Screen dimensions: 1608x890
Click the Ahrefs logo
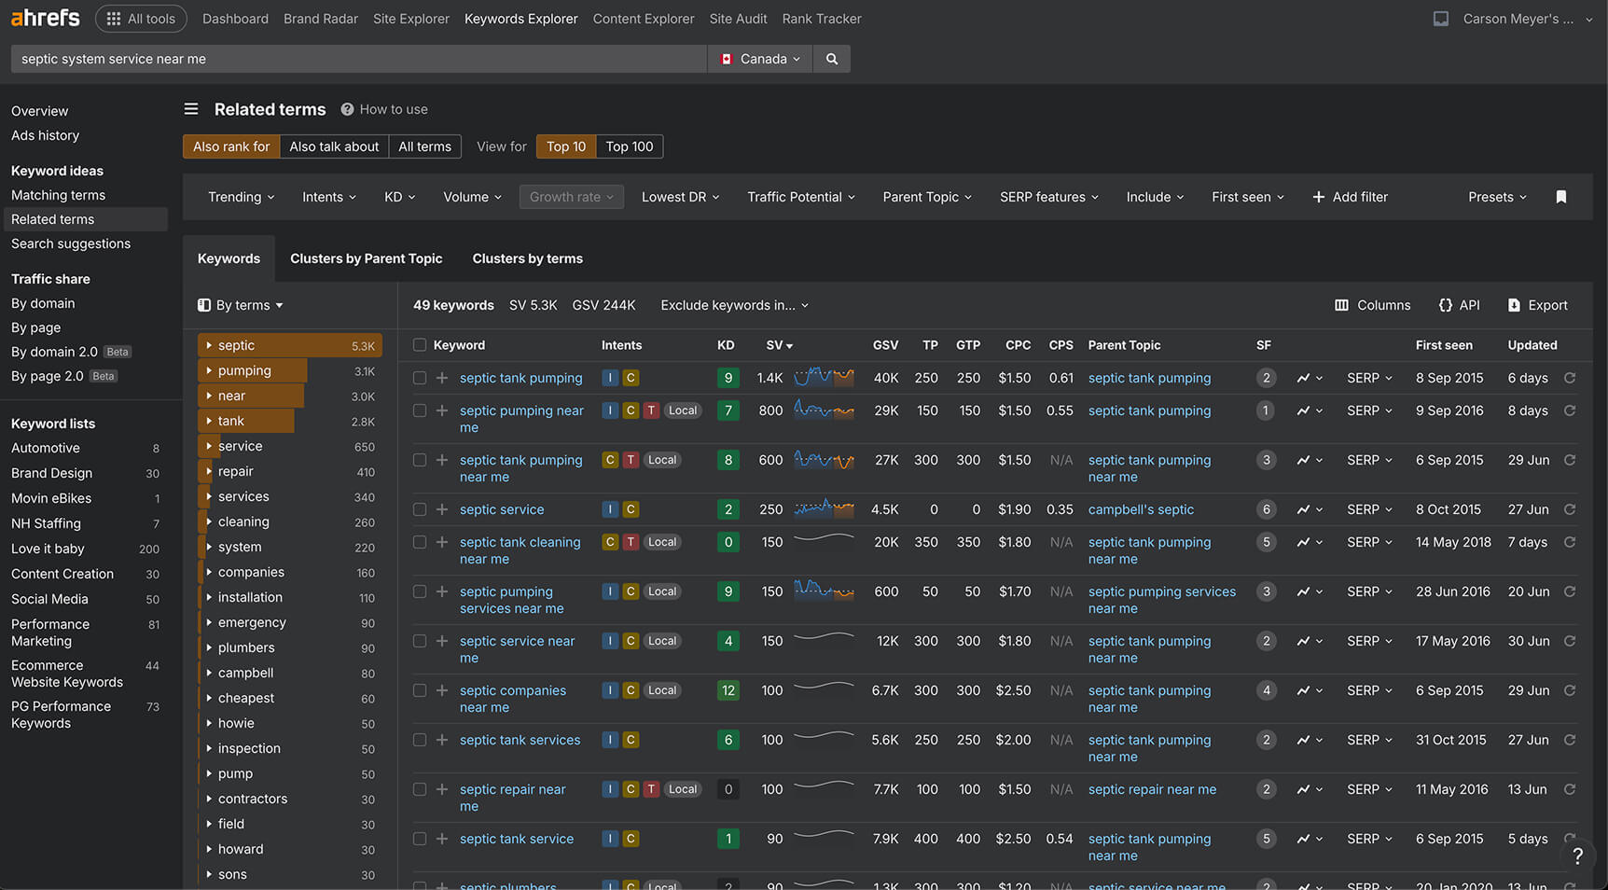[x=45, y=18]
